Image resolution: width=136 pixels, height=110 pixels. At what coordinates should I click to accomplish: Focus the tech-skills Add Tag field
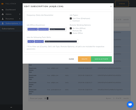click(61, 42)
